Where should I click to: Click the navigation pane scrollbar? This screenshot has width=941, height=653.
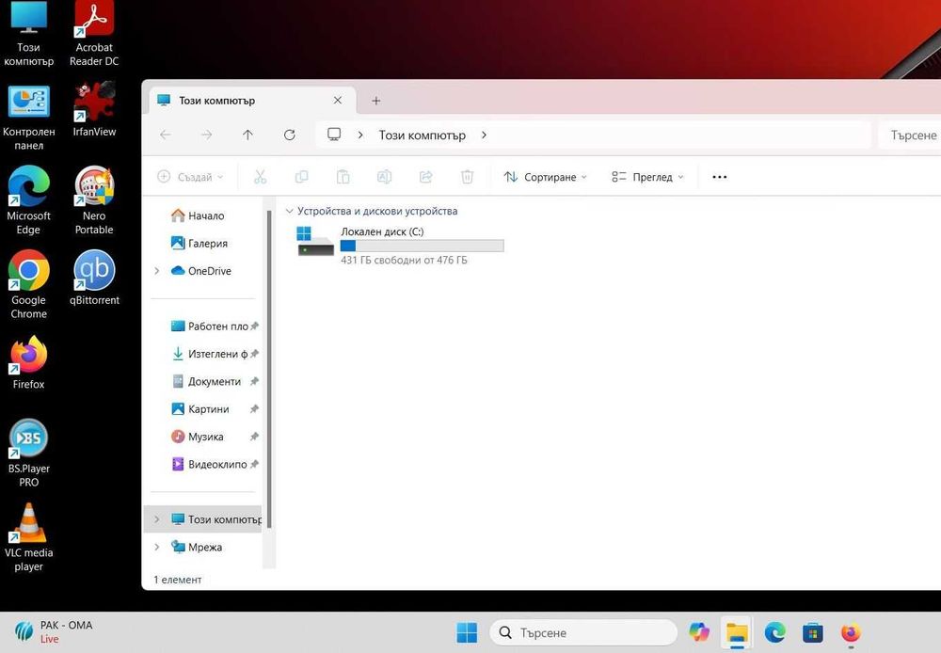coord(269,369)
